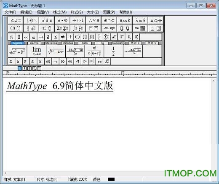Insert infinity symbol next to theta
219x184 pixels.
tap(26, 37)
